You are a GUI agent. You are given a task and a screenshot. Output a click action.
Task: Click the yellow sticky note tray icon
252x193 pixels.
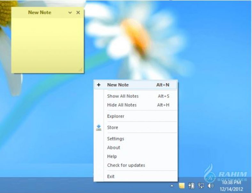tap(181, 186)
